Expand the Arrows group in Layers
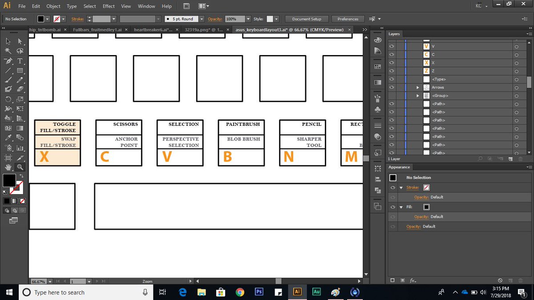 coord(417,88)
